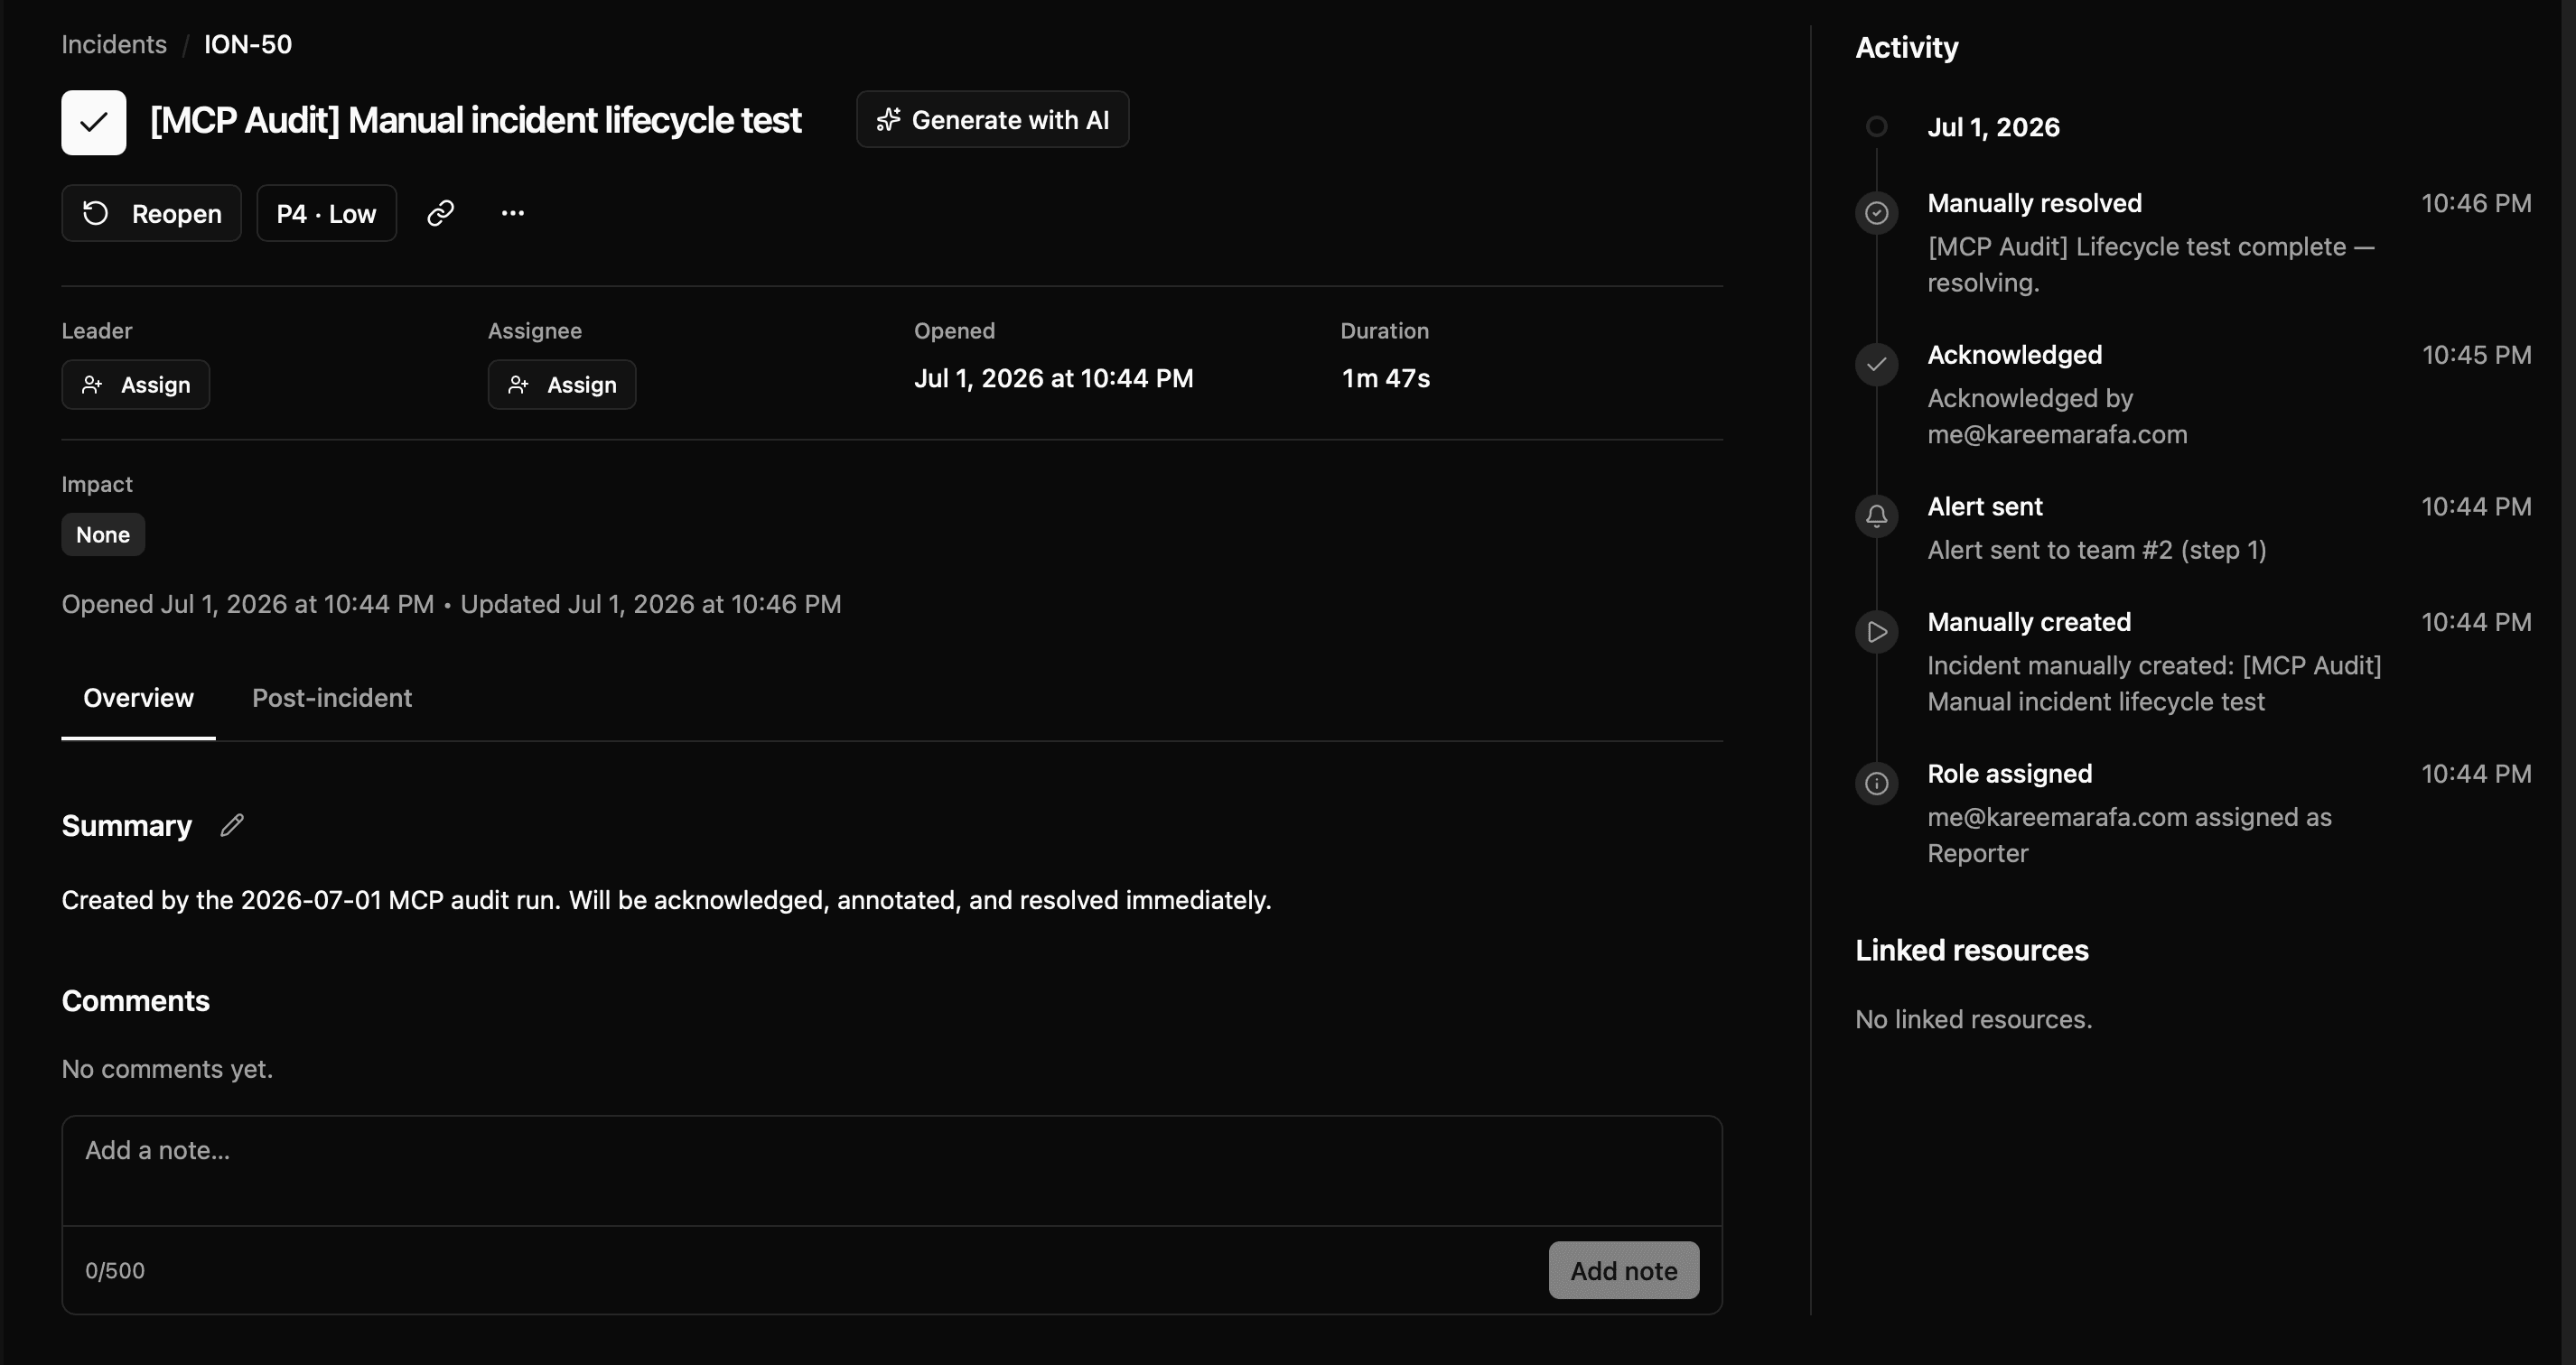Click the ION-50 breadcrumb
The image size is (2576, 1365).
point(248,44)
